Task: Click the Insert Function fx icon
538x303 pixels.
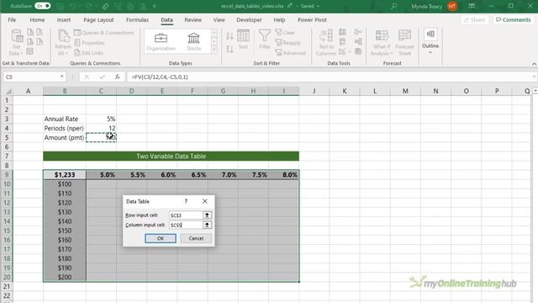Action: tap(118, 77)
